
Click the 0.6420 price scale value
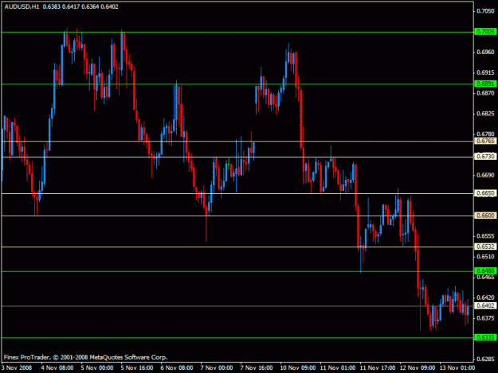tap(485, 297)
